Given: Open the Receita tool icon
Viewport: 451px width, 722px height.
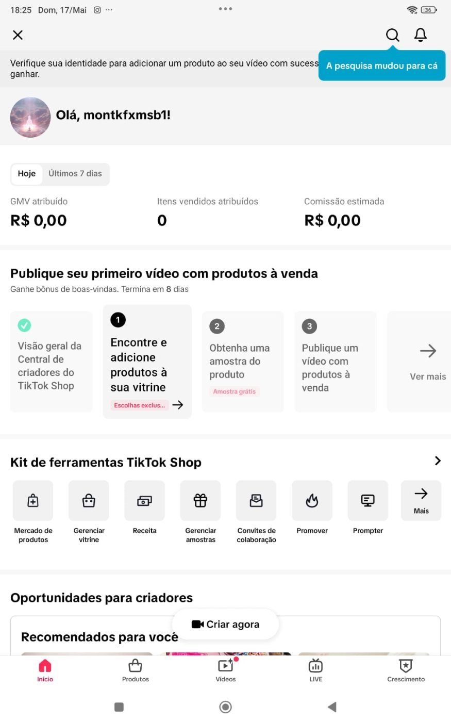Looking at the screenshot, I should 144,500.
